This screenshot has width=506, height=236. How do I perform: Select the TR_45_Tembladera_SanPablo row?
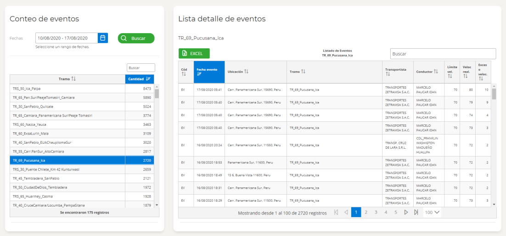pos(82,178)
